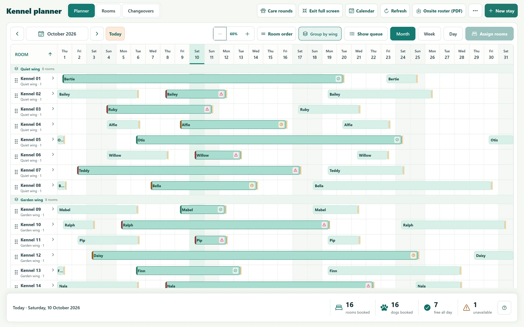The image size is (524, 327).
Task: Switch to Day view
Action: [x=453, y=34]
